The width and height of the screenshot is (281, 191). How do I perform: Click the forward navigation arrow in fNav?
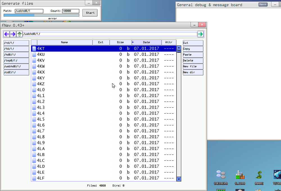(x=13, y=34)
